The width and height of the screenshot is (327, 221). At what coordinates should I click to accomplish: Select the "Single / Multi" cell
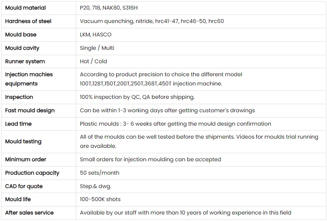[97, 48]
